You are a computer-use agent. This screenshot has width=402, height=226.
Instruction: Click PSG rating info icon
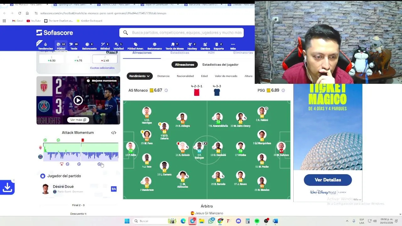283,90
